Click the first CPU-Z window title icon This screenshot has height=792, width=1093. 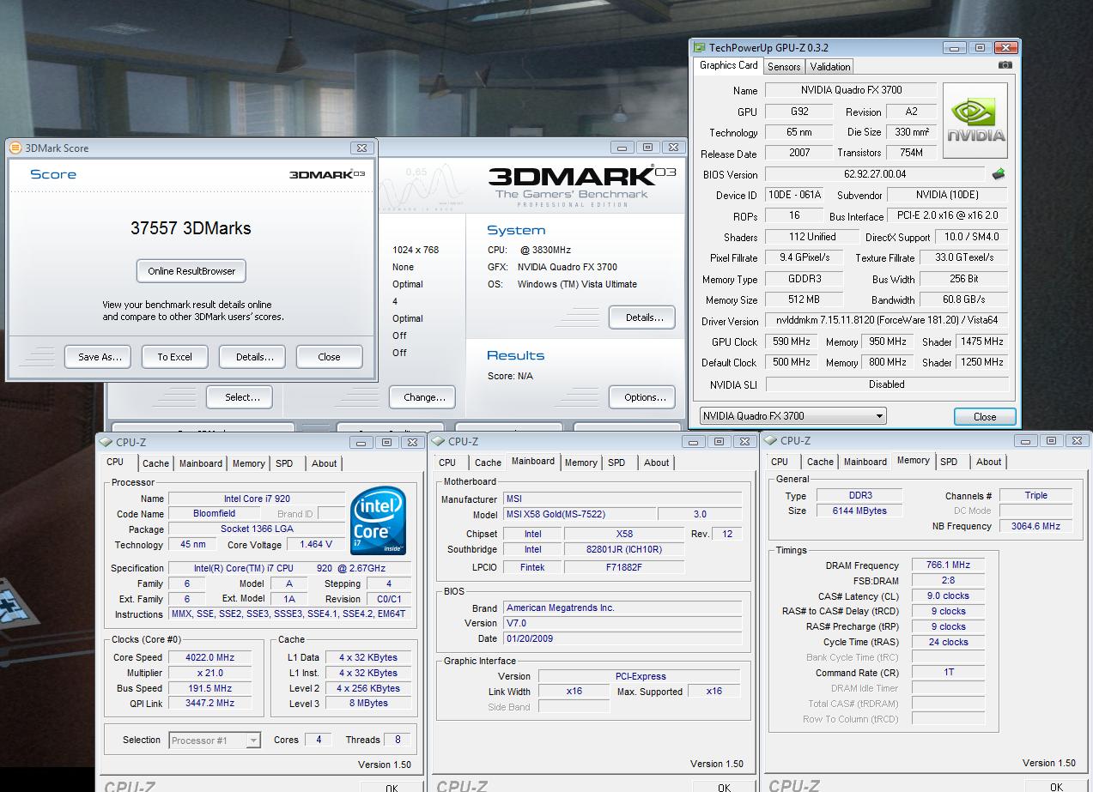[x=106, y=442]
